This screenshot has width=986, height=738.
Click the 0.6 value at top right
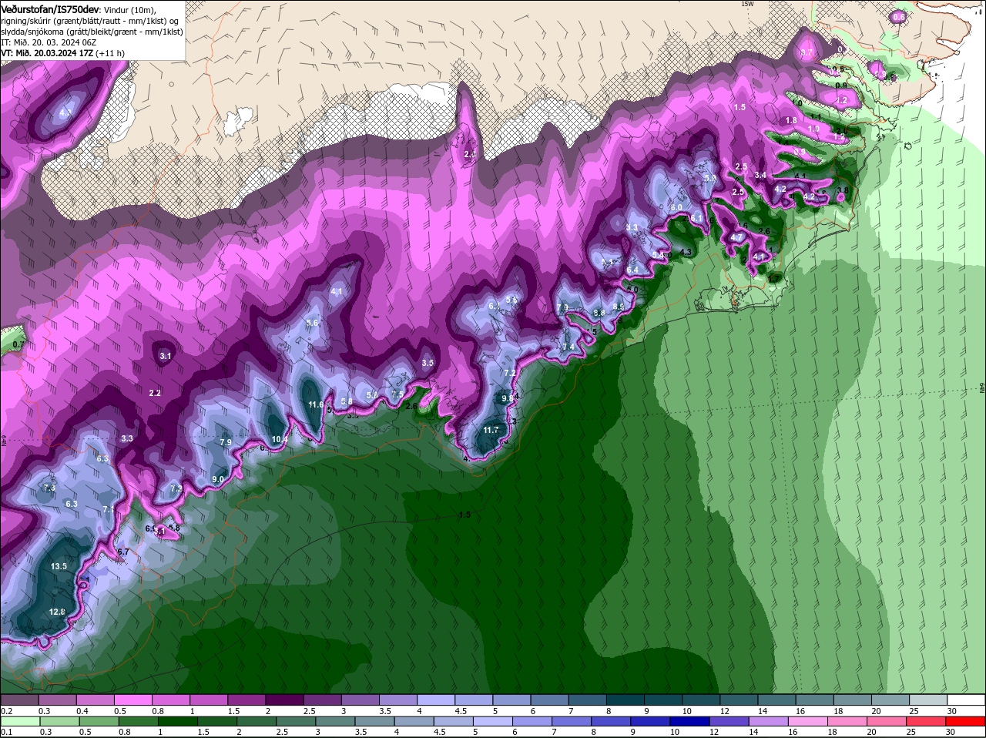(898, 16)
